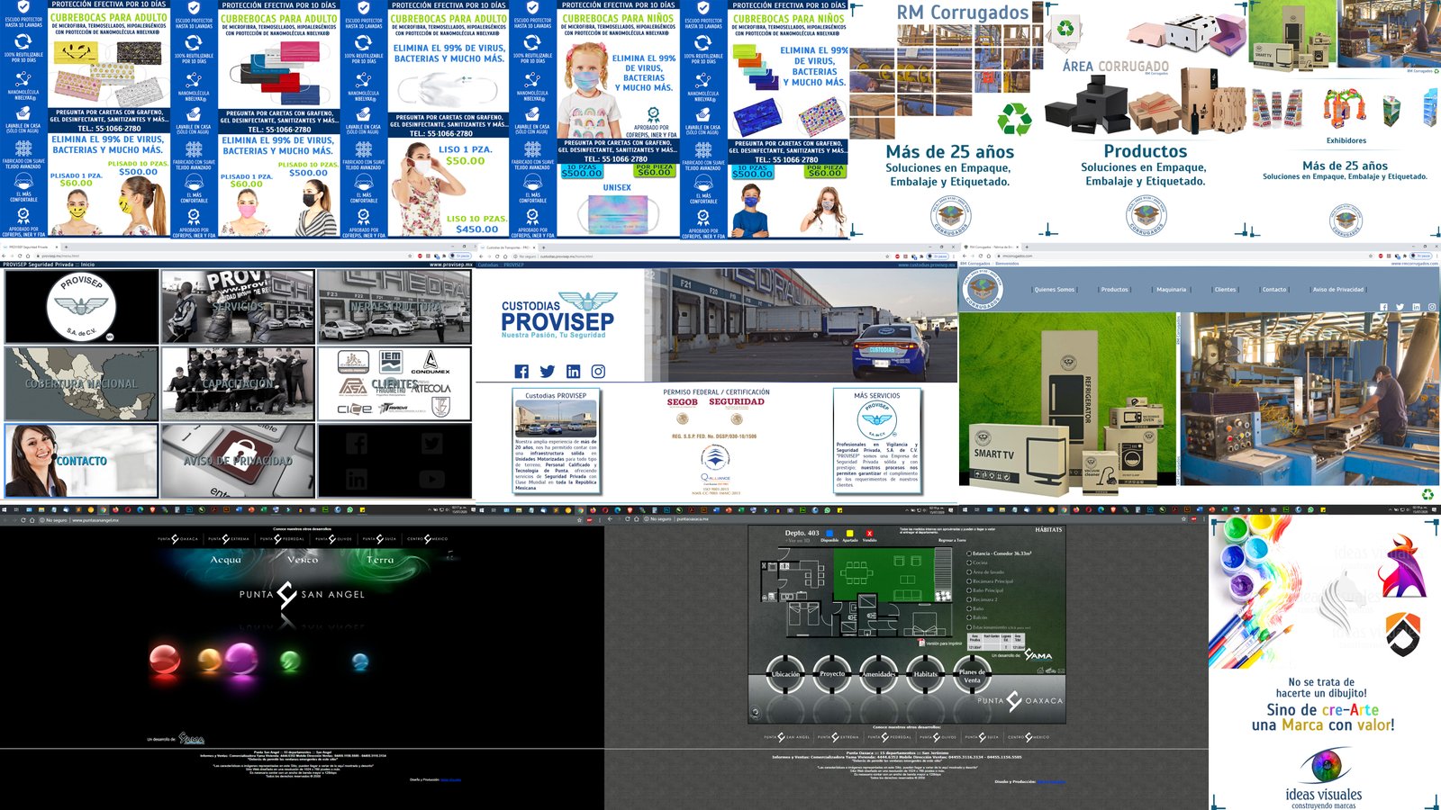Select Baño Principal radio option

[969, 590]
